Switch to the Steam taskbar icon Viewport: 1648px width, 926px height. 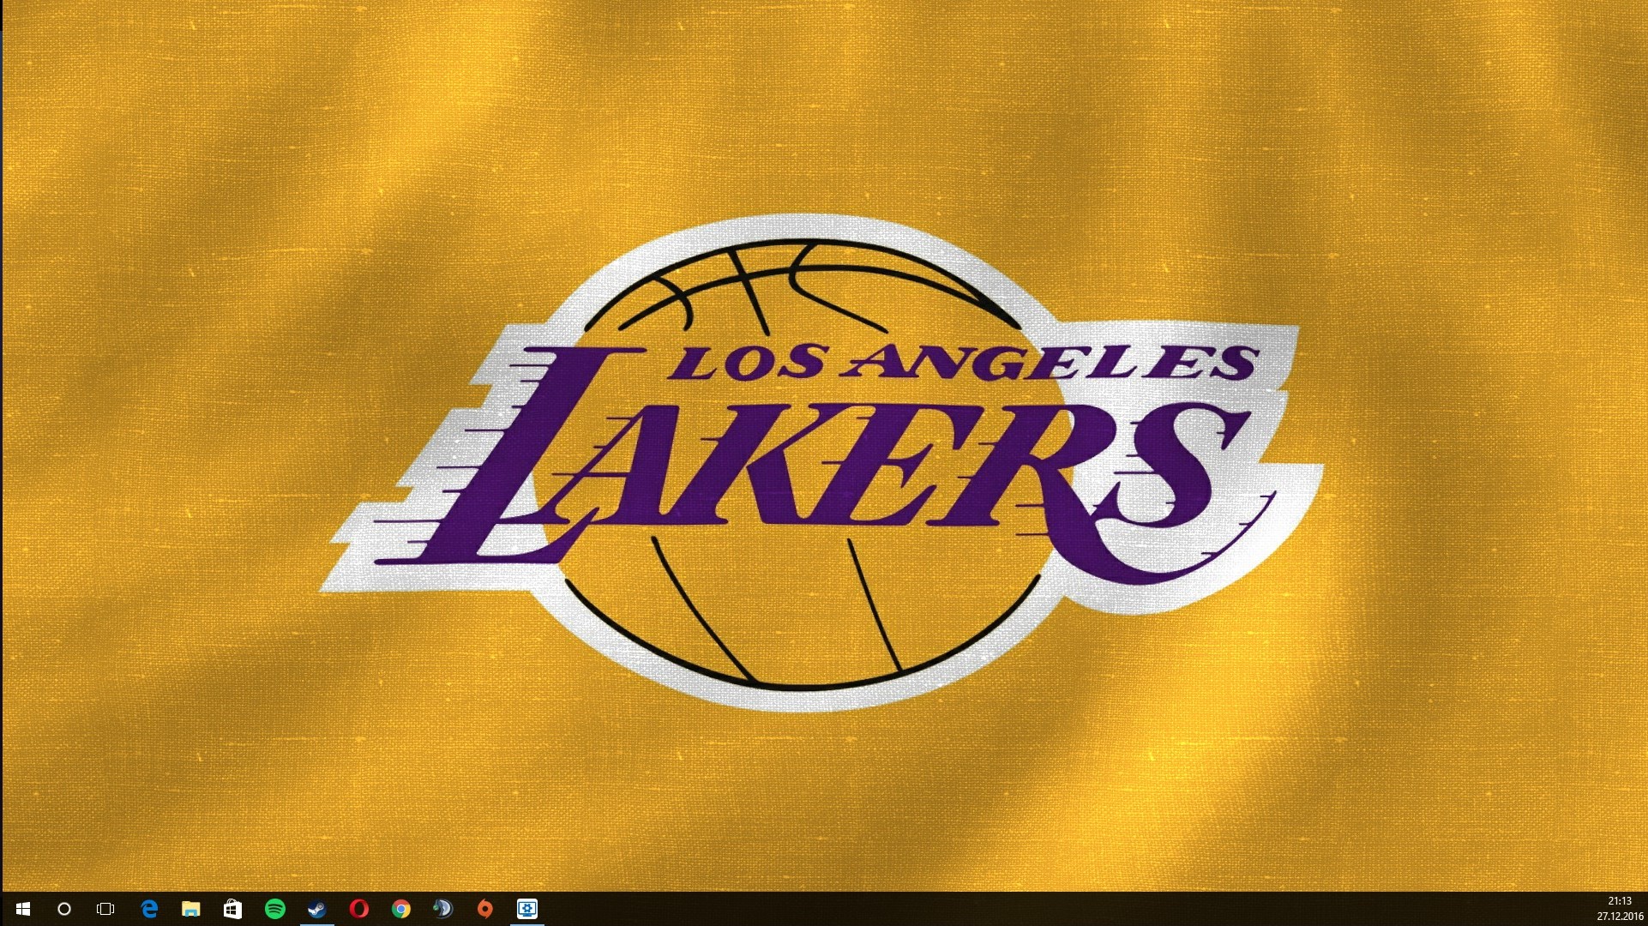point(316,909)
